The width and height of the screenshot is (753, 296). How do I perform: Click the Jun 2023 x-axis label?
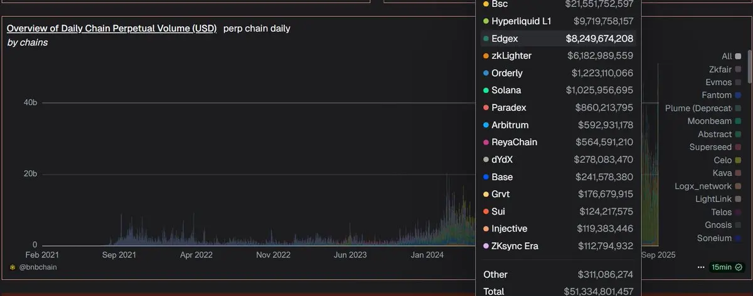(350, 255)
